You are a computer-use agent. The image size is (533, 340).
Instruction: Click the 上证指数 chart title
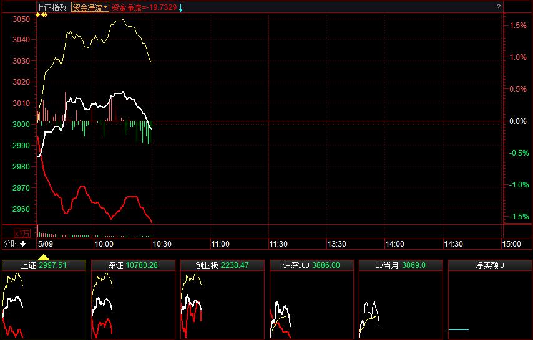tap(53, 7)
